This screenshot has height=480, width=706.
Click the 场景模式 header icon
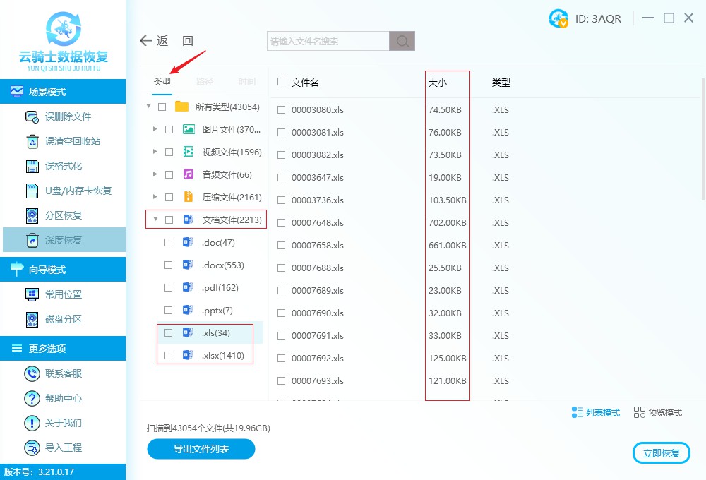(x=17, y=91)
